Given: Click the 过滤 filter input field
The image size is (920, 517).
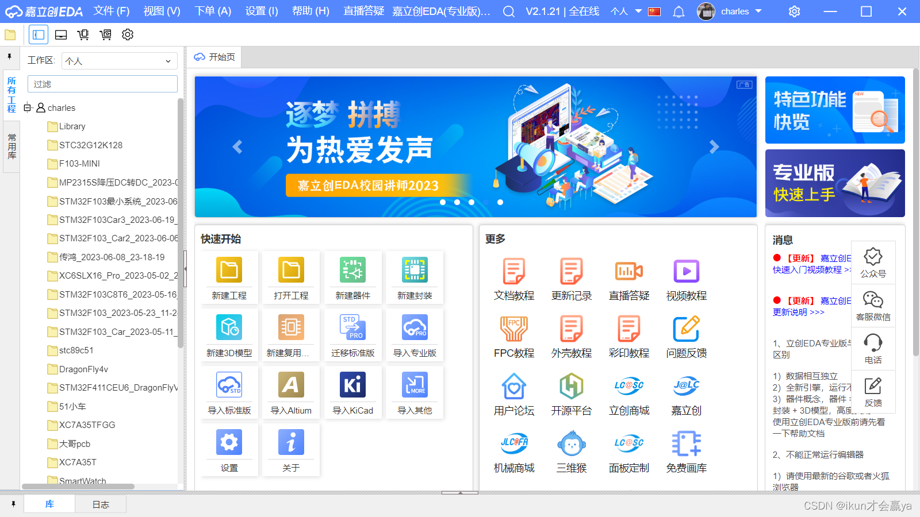Looking at the screenshot, I should point(102,84).
